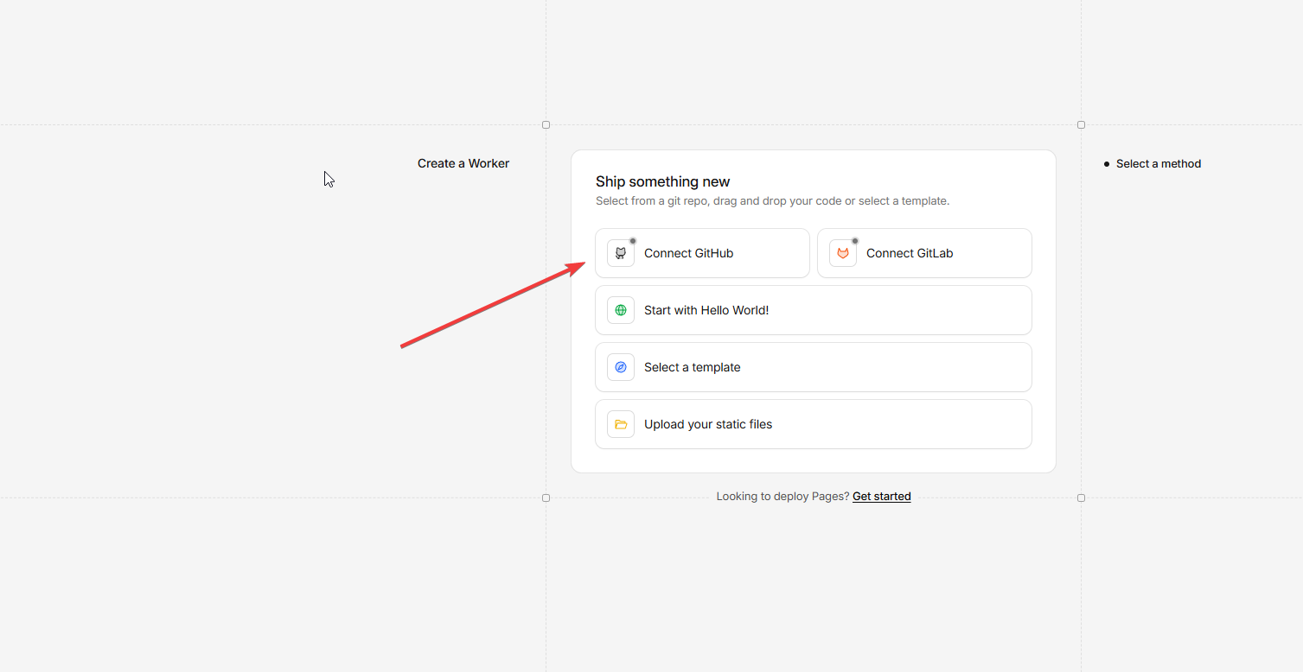Click the bottom-right grid corner handle
The width and height of the screenshot is (1303, 672).
coord(1081,498)
